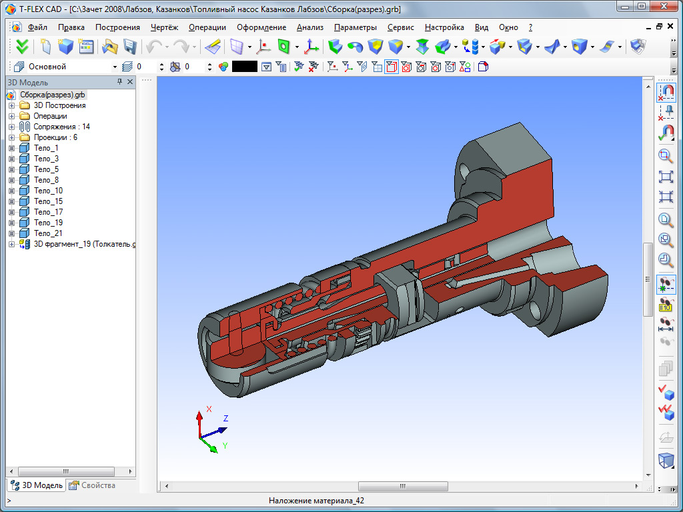Click the layer color spheres icon

pos(223,67)
